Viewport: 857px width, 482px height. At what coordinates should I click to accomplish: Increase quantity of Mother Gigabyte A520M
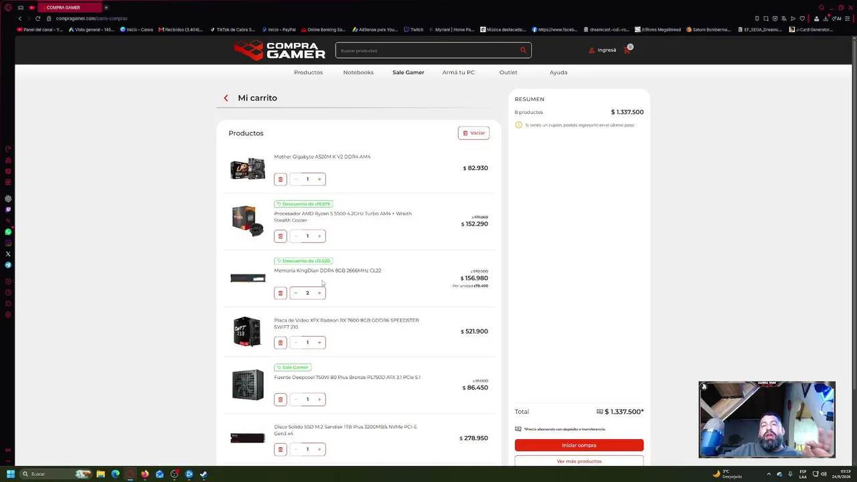point(319,179)
